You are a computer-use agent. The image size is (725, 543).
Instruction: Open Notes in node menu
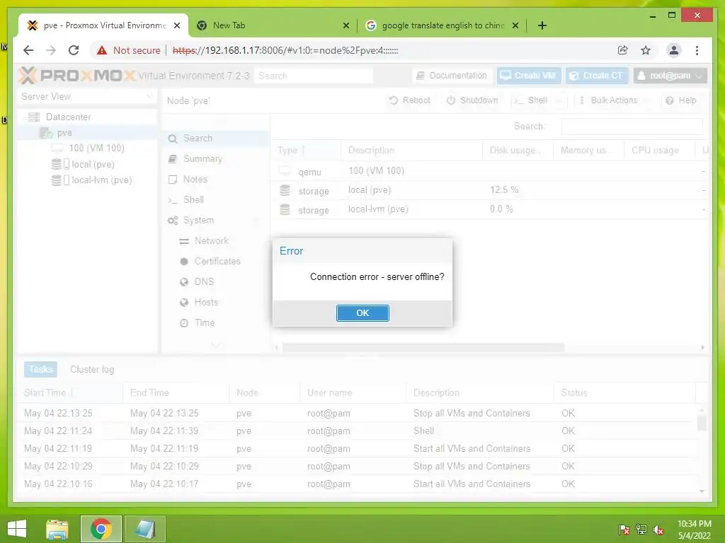click(x=215, y=179)
